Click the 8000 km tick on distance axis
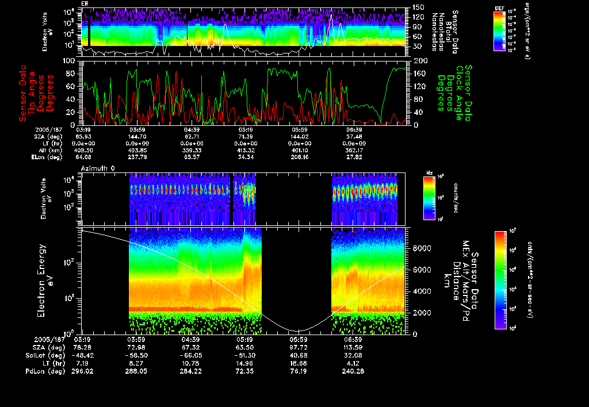 422,248
